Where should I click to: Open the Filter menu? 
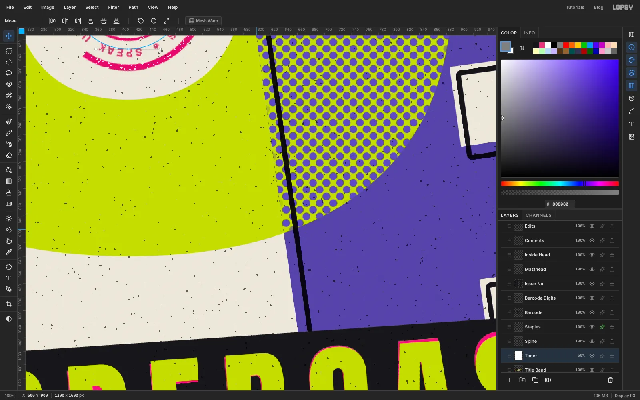(x=114, y=7)
